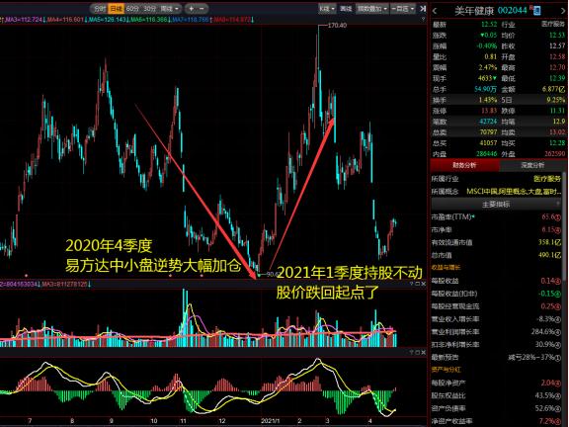Click info circle next to 最新预告
569x427 pixels.
(x=558, y=357)
